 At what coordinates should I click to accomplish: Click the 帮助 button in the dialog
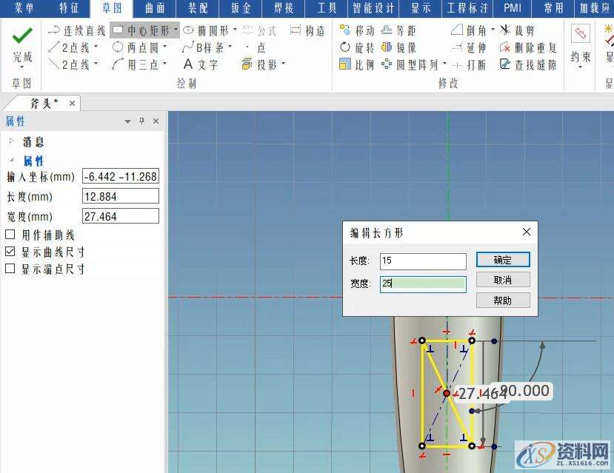[502, 300]
